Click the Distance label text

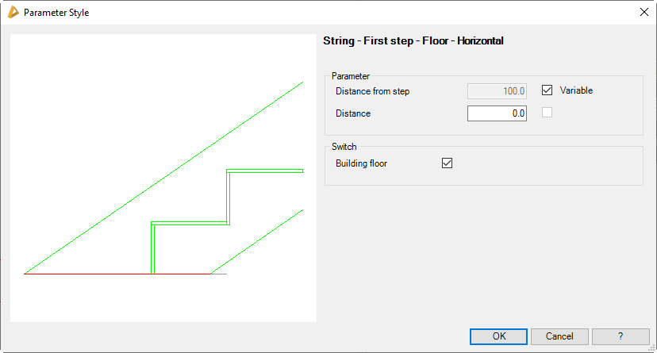(353, 113)
